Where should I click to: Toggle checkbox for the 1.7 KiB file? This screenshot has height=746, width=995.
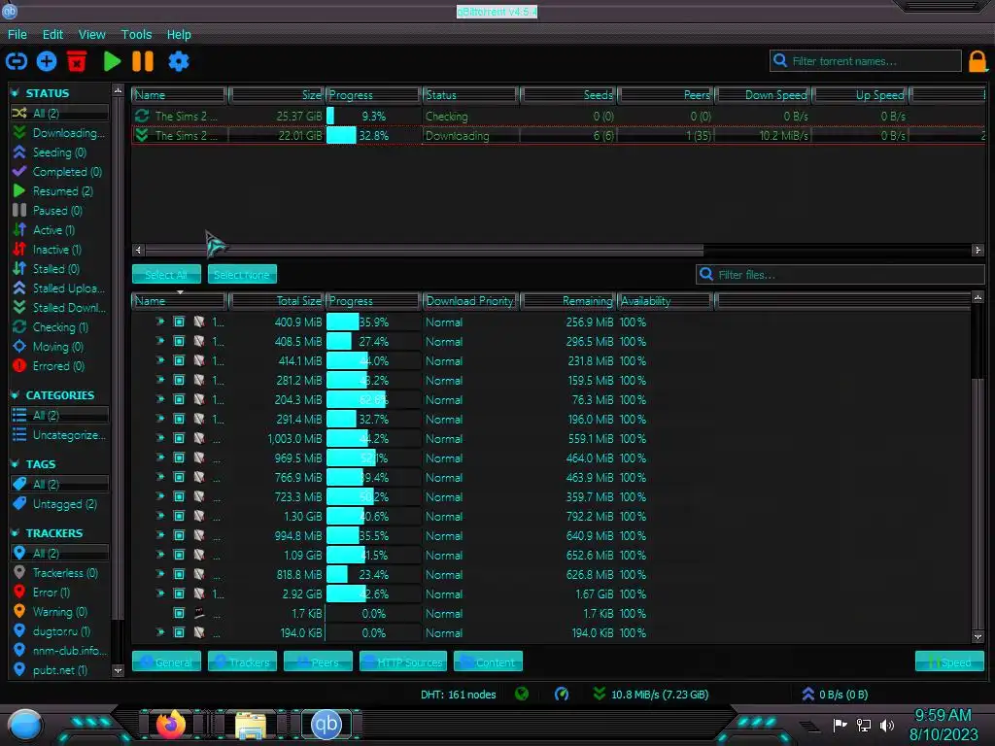(180, 614)
